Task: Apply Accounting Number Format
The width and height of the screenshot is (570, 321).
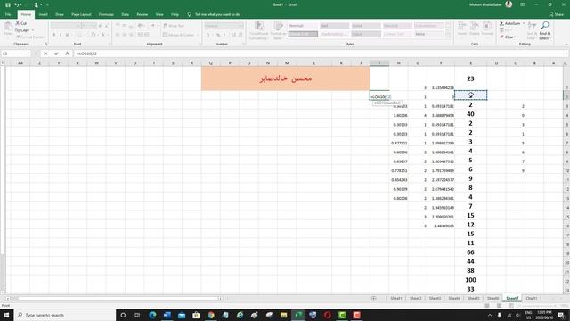Action: pyautogui.click(x=208, y=35)
